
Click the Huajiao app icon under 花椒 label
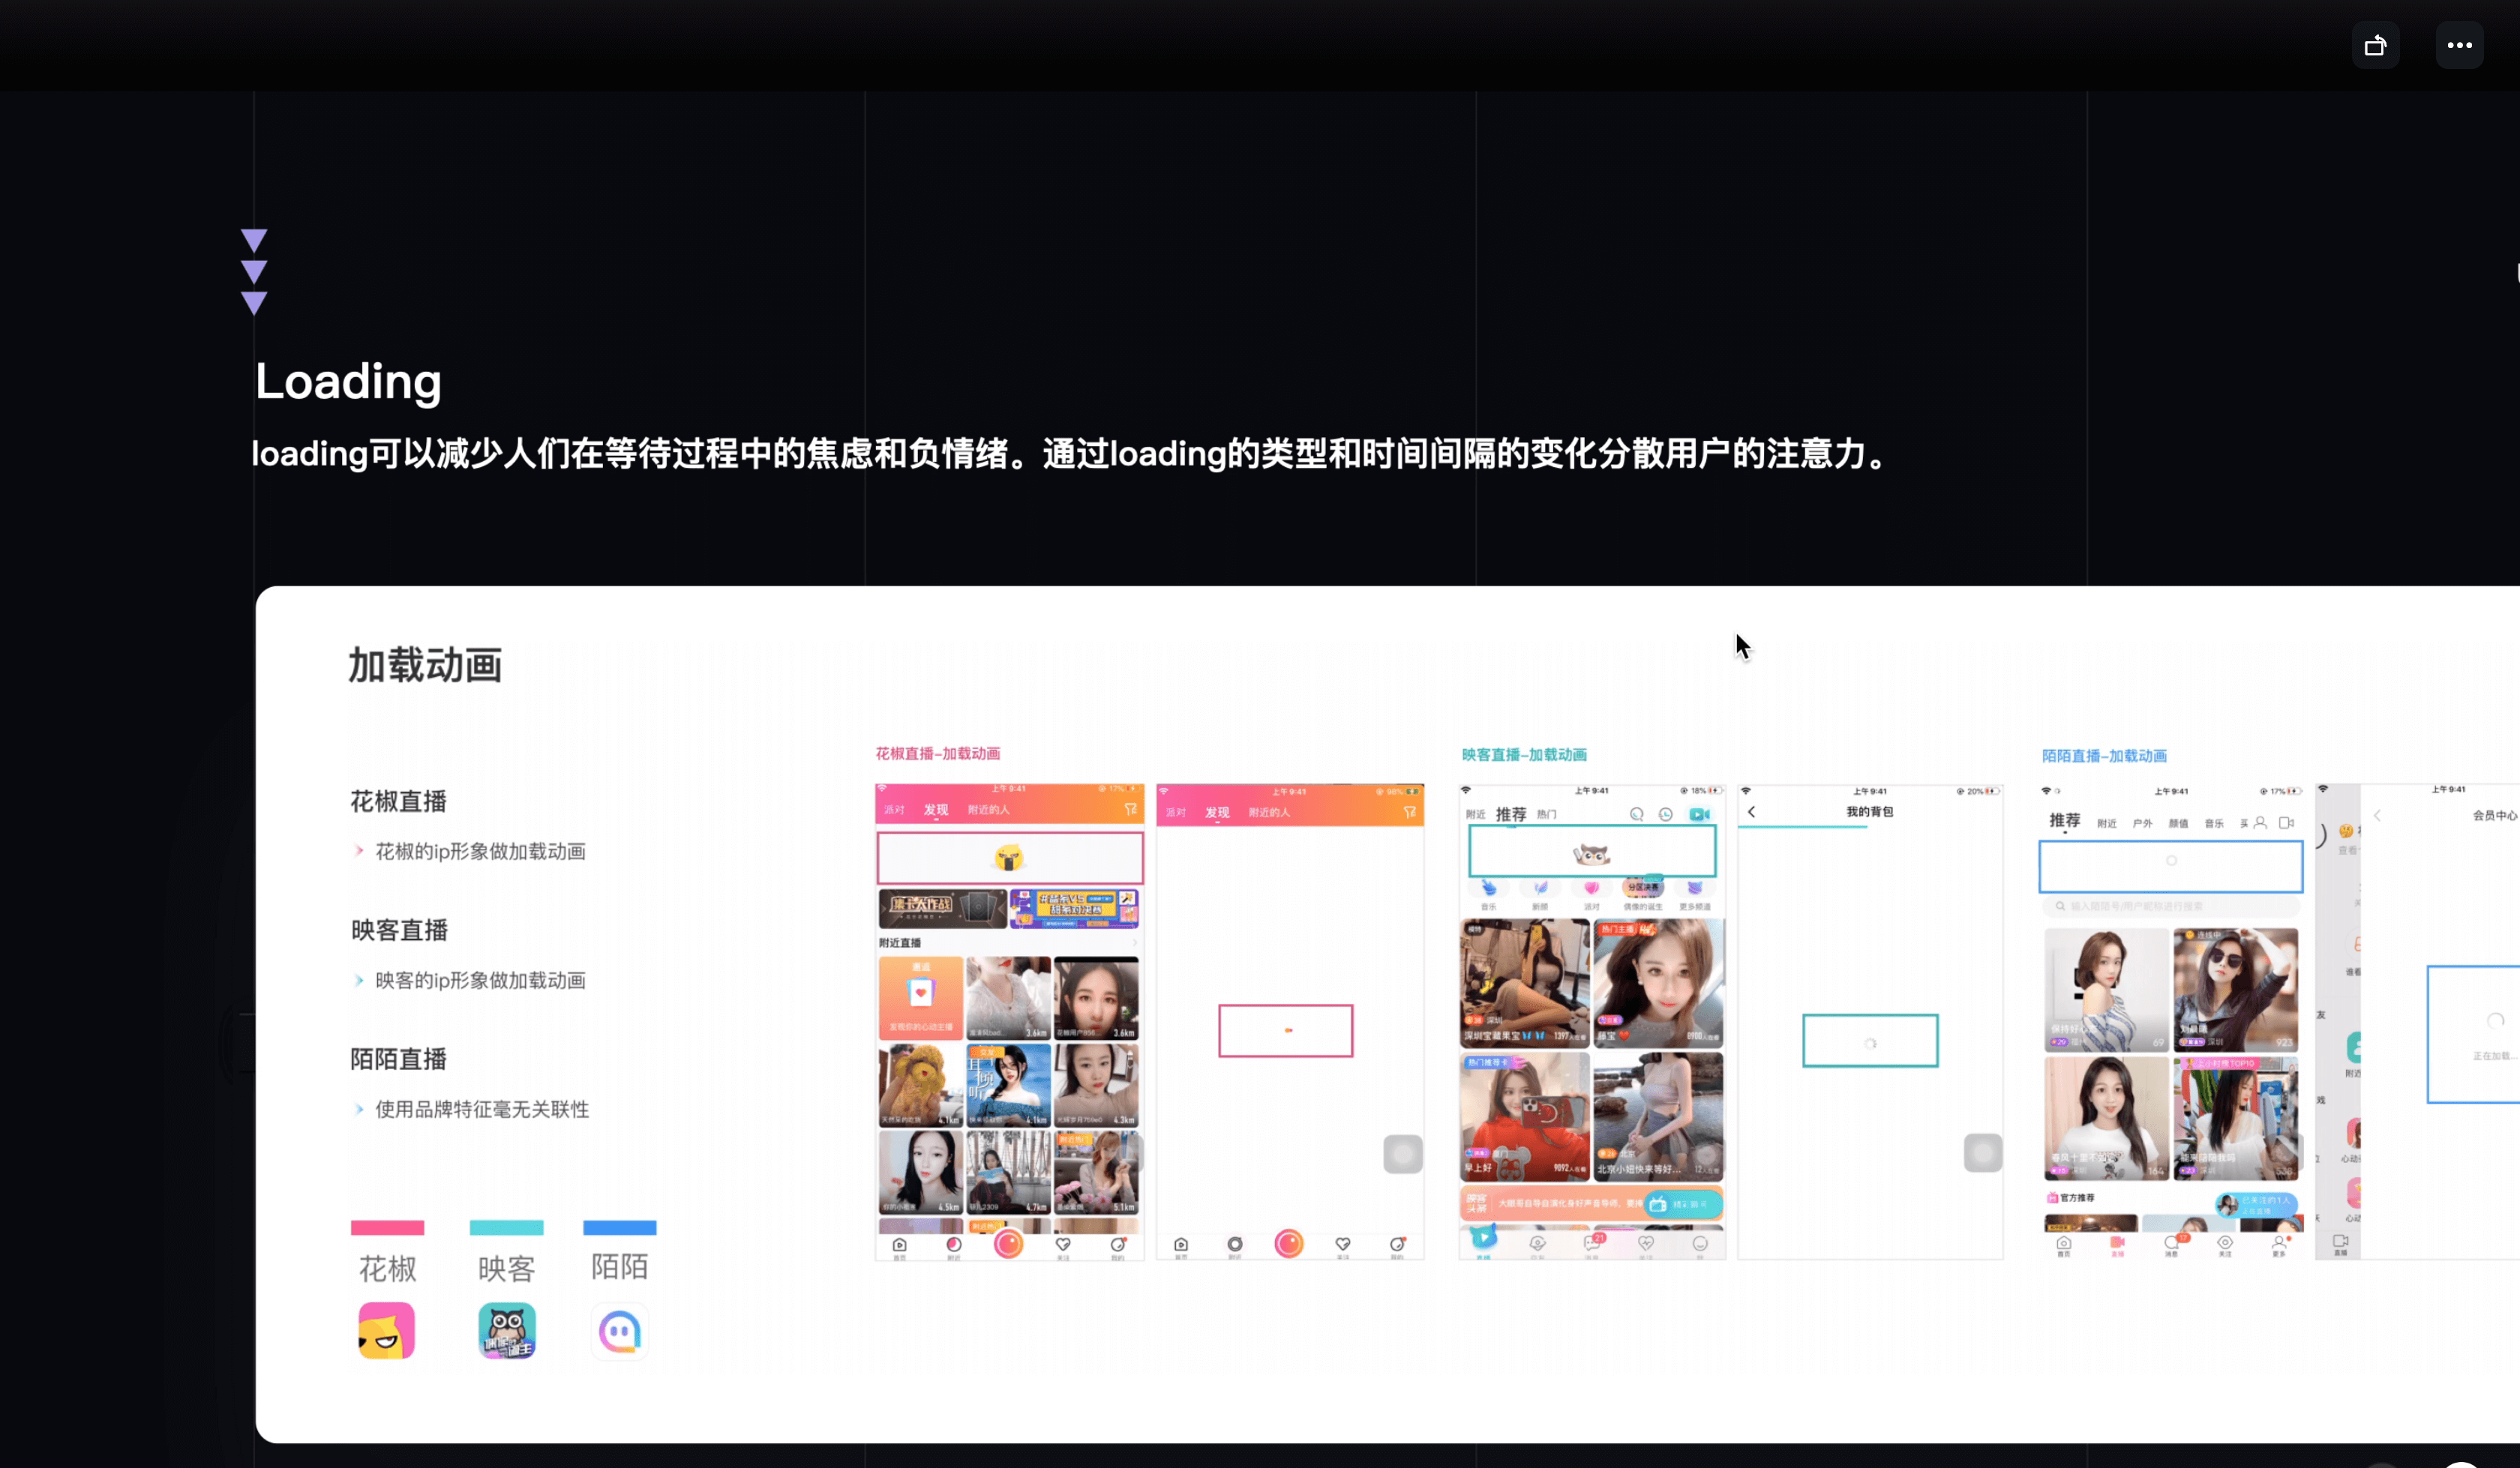pos(386,1331)
